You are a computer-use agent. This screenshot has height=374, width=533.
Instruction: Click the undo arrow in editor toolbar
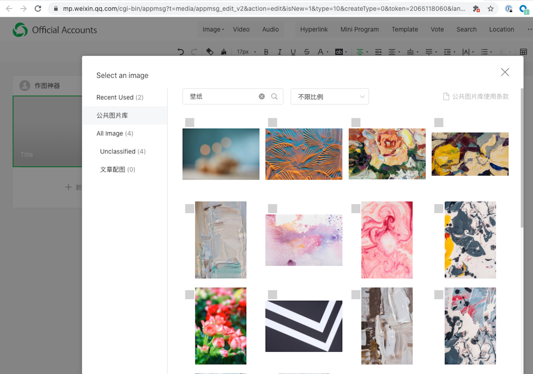[x=180, y=52]
